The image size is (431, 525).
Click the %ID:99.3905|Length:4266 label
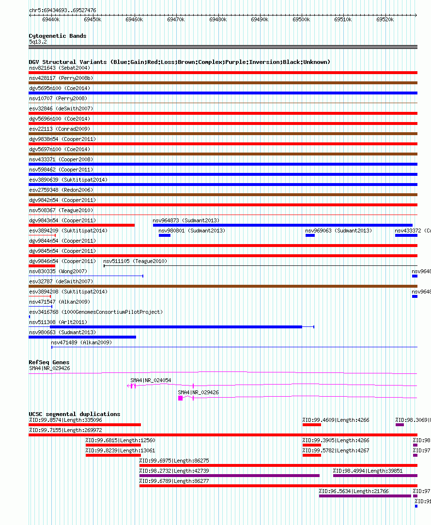(336, 440)
